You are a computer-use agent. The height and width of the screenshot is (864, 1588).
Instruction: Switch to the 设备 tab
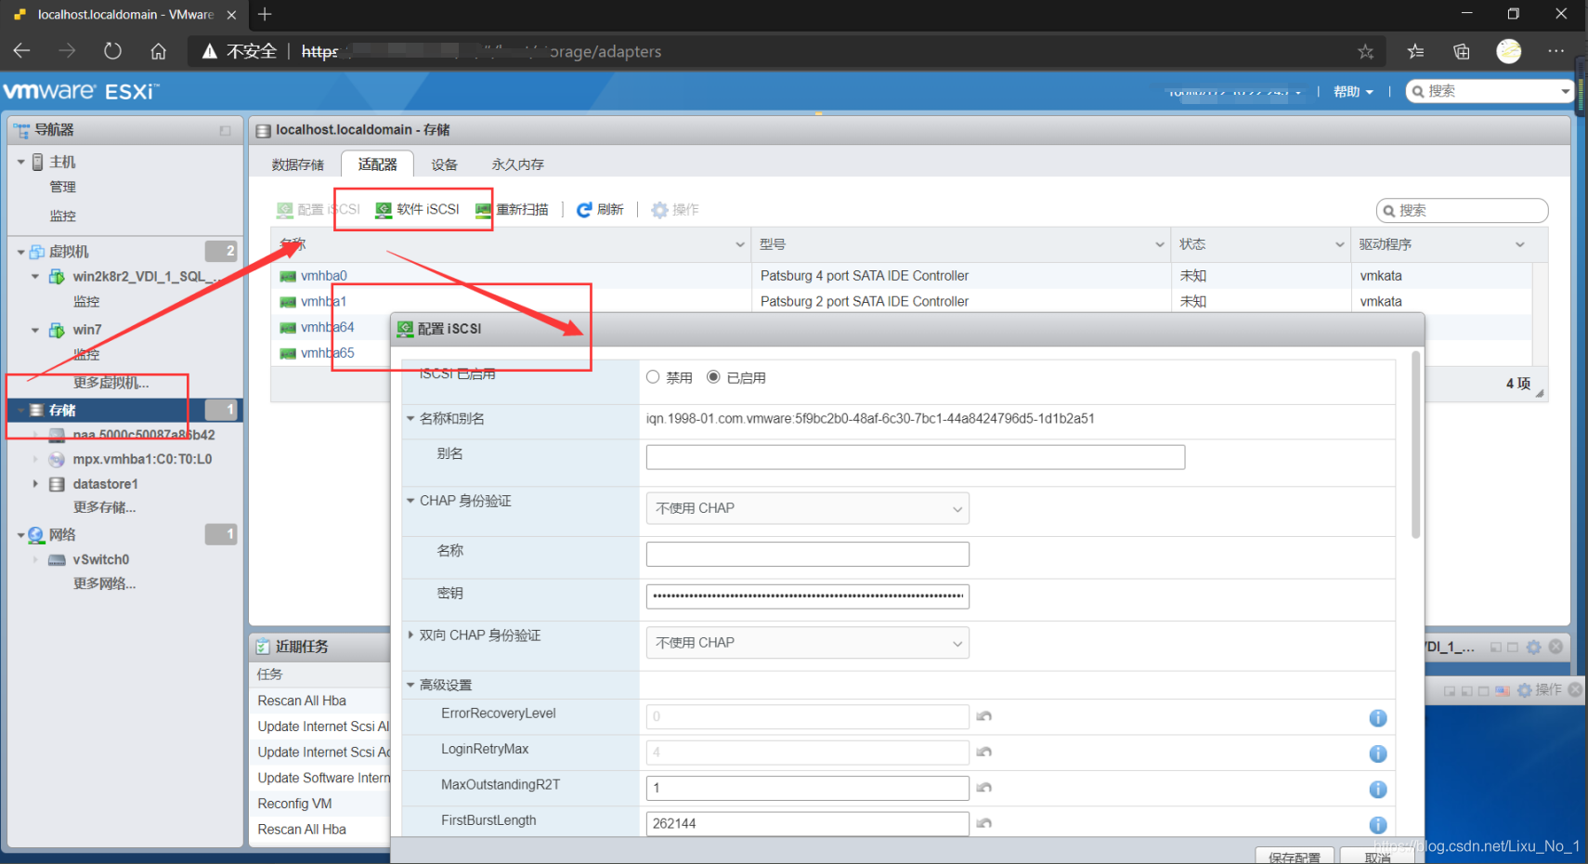444,164
